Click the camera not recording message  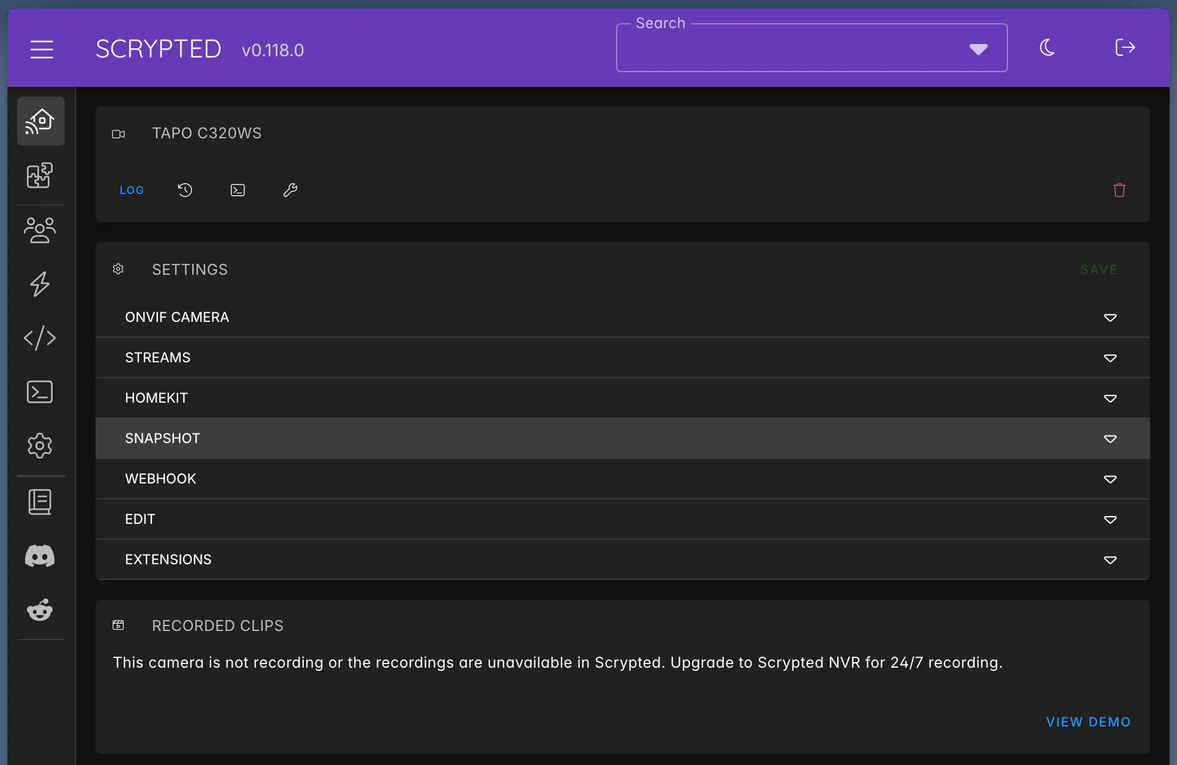tap(558, 663)
